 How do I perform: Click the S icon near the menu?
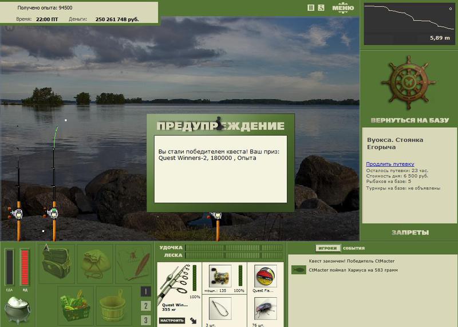coord(321,8)
